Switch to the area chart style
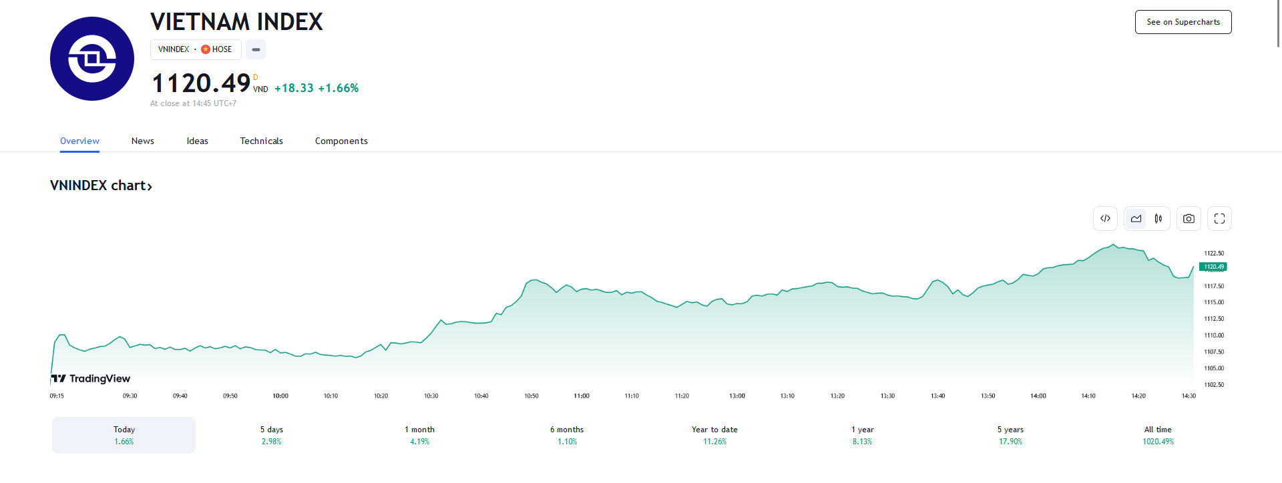The height and width of the screenshot is (483, 1282). pyautogui.click(x=1136, y=219)
